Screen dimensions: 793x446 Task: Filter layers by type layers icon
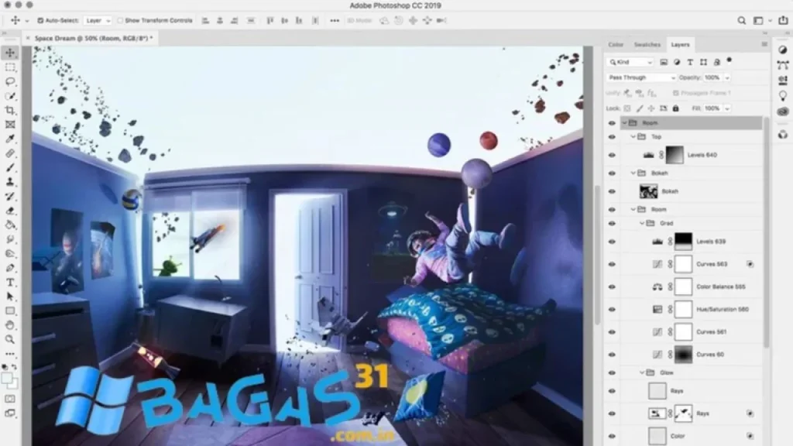point(690,62)
